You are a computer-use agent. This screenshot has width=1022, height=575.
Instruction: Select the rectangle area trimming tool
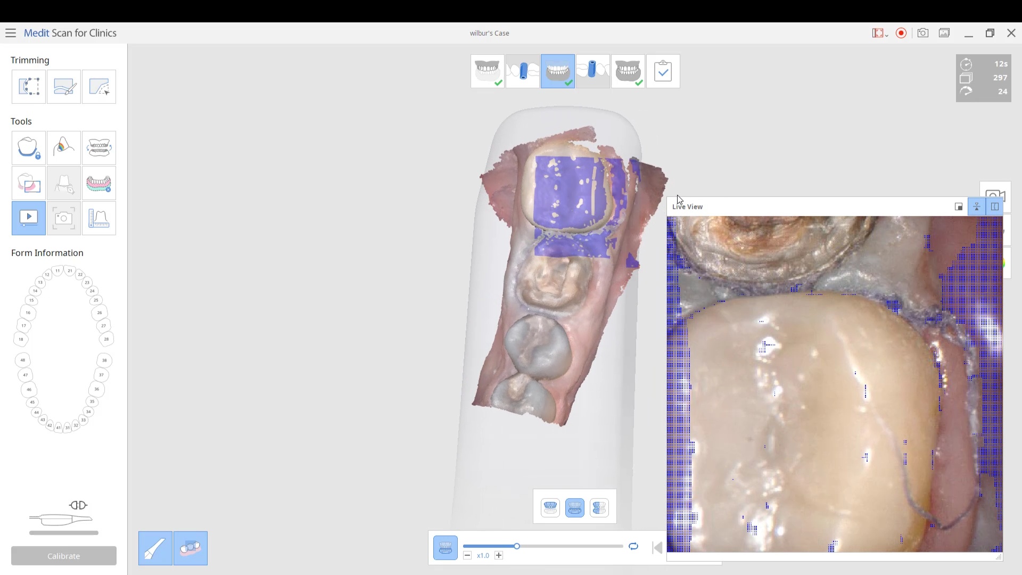click(x=29, y=87)
